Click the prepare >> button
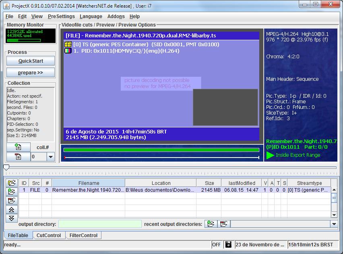Viewport: 343px width, 254px height. point(31,72)
